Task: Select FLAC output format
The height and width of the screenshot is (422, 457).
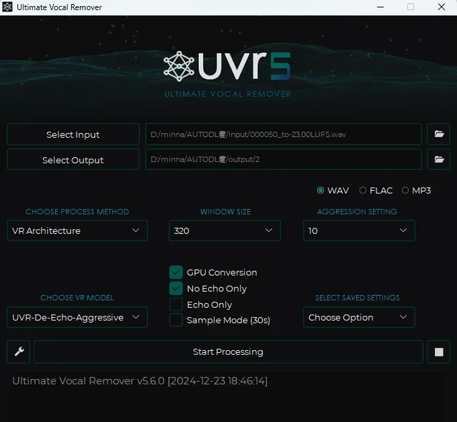Action: click(376, 190)
